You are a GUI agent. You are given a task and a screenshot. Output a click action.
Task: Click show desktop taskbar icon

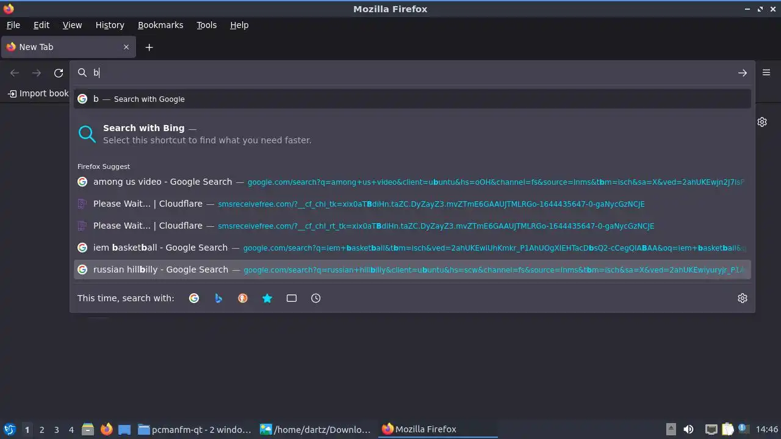coord(124,429)
